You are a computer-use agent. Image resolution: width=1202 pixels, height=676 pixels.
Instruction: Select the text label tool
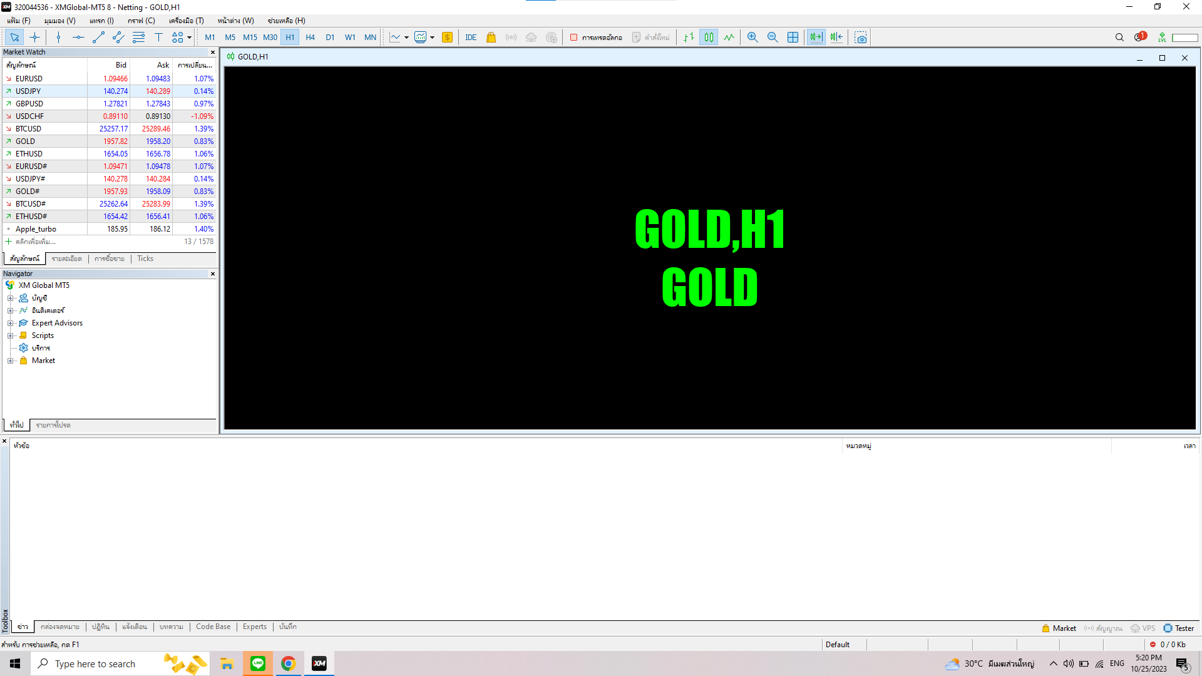pos(158,38)
